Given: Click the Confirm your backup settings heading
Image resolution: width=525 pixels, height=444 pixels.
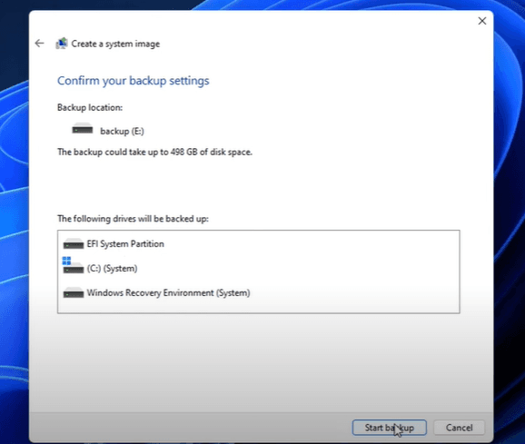Looking at the screenshot, I should (x=134, y=81).
